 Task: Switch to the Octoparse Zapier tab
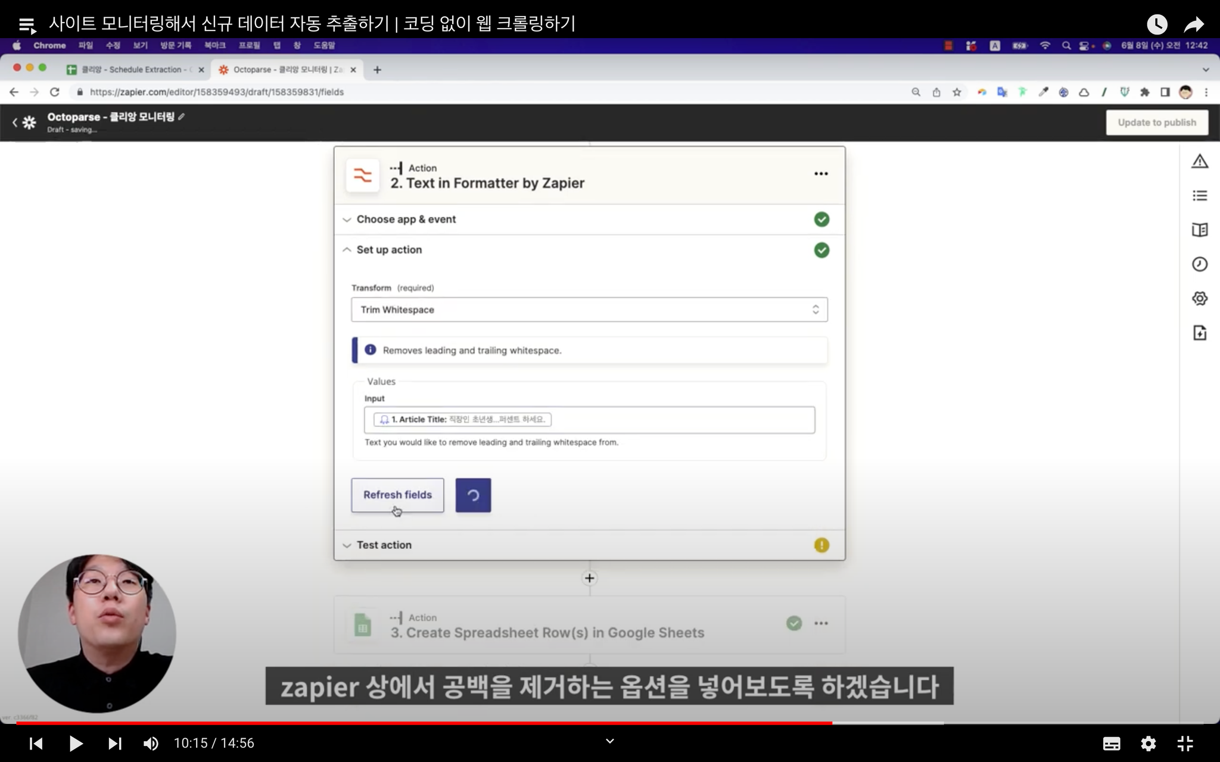pyautogui.click(x=286, y=70)
